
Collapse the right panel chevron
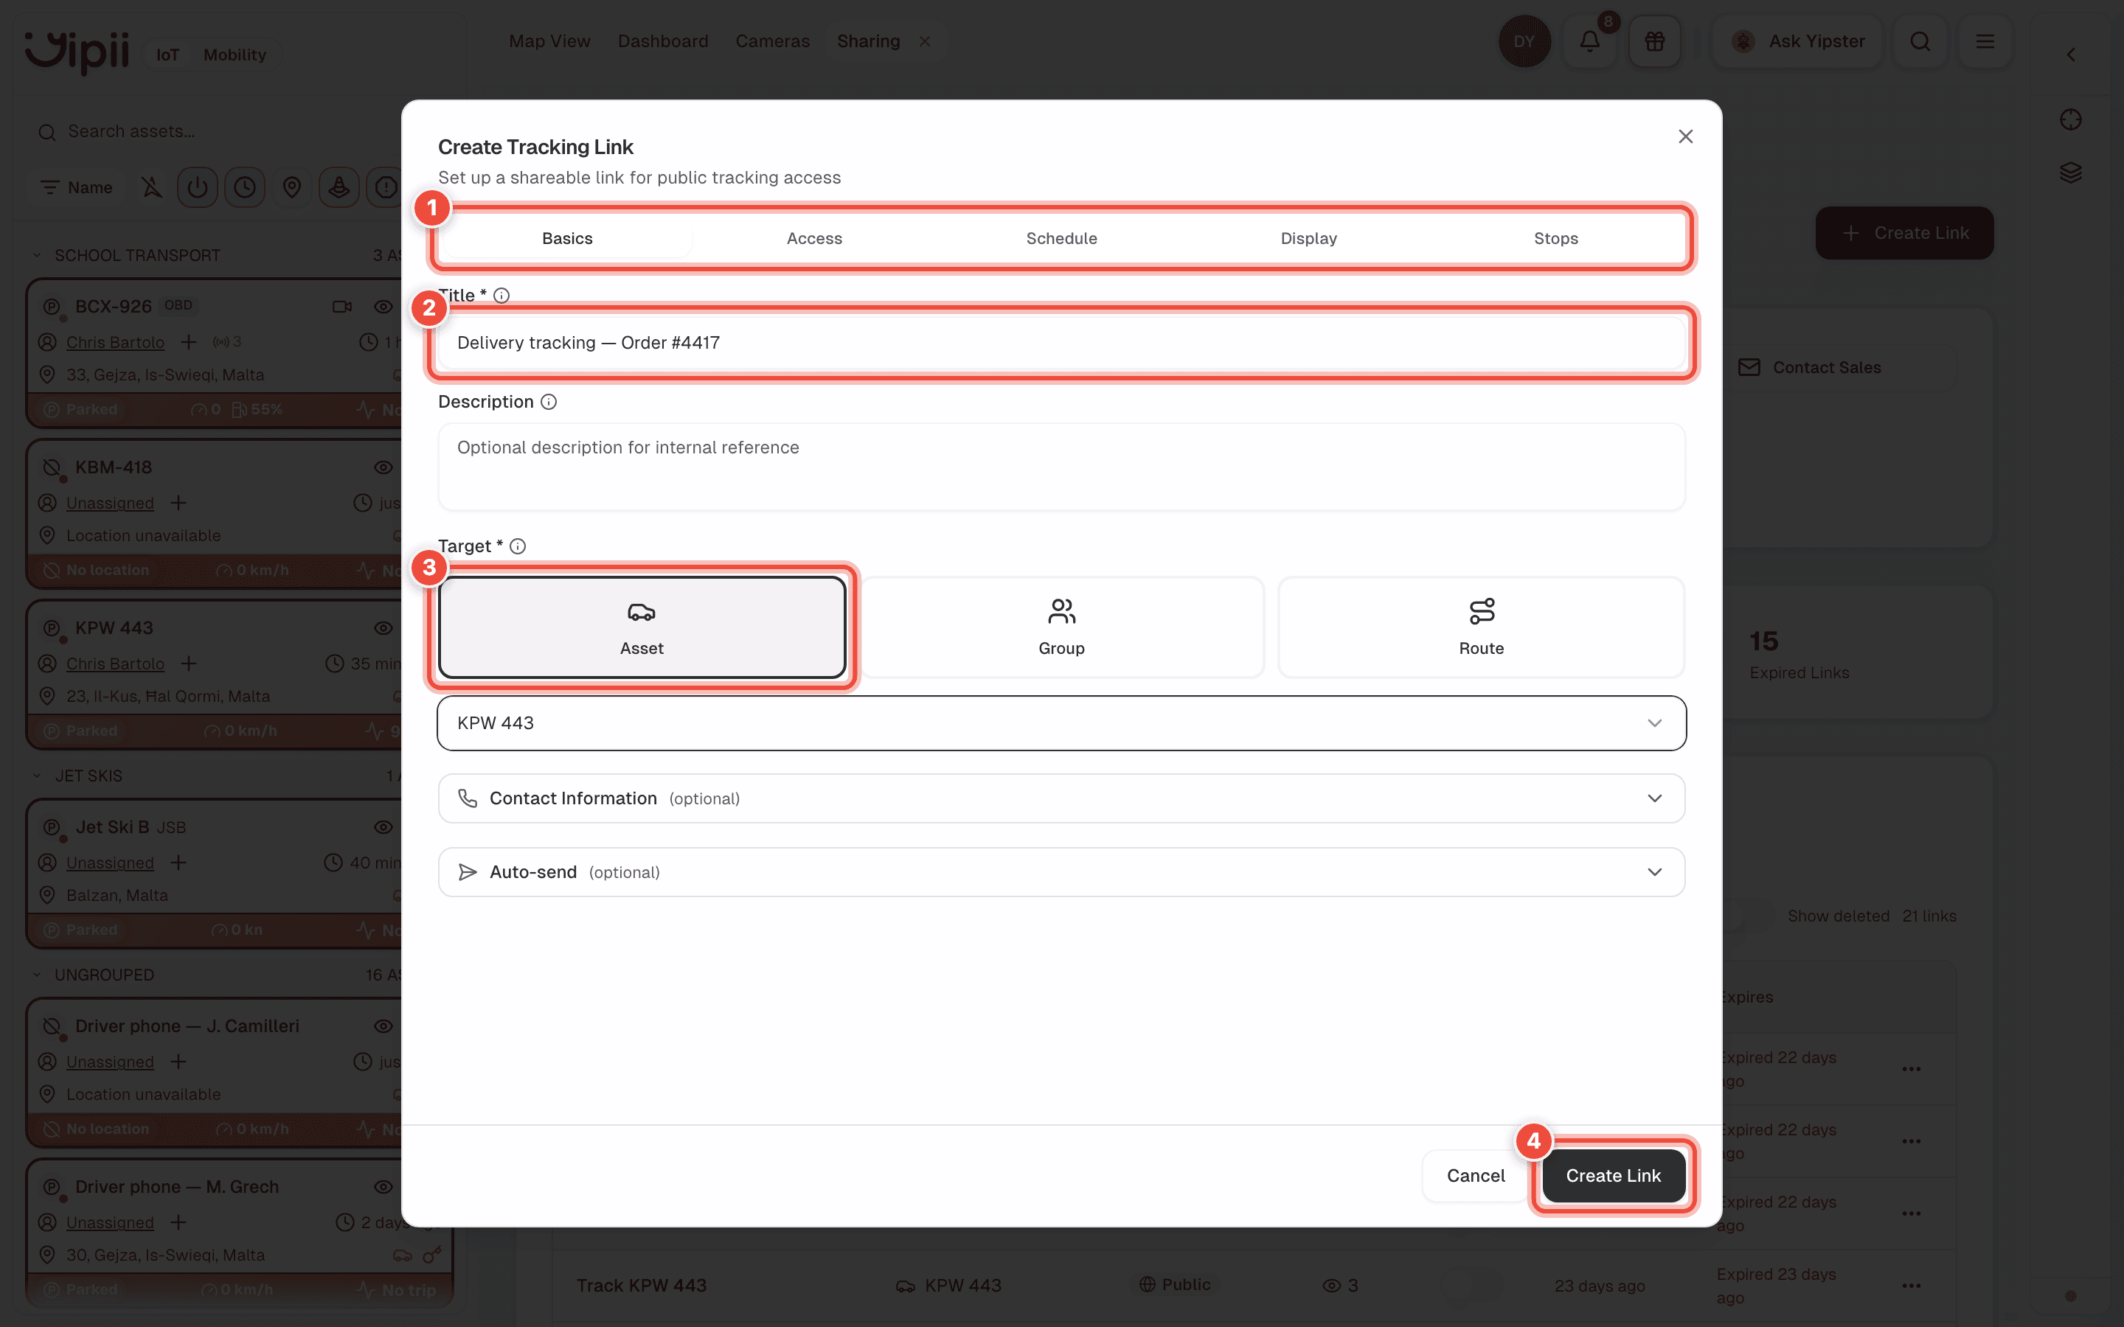coord(2070,55)
